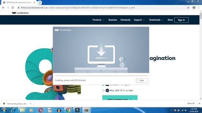Screen dimensions: 202x113
Task: Open the taskbar clock and date
Action: click(194, 110)
